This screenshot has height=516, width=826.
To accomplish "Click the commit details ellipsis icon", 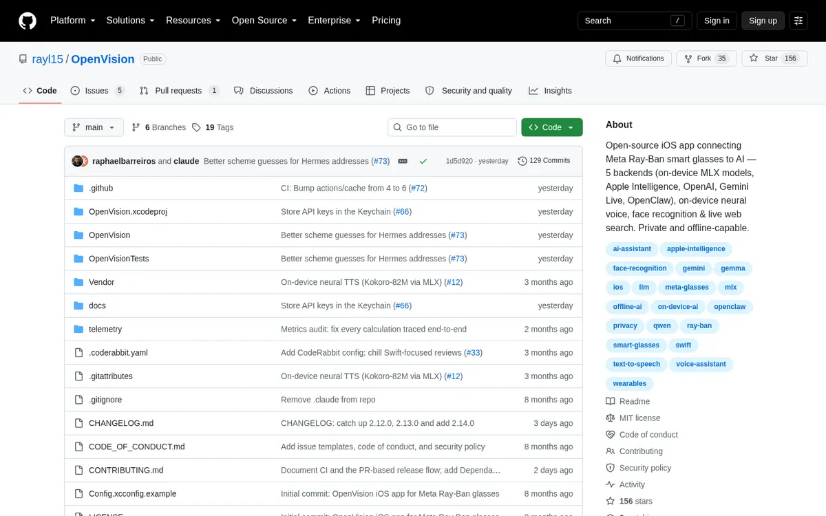I will (403, 161).
